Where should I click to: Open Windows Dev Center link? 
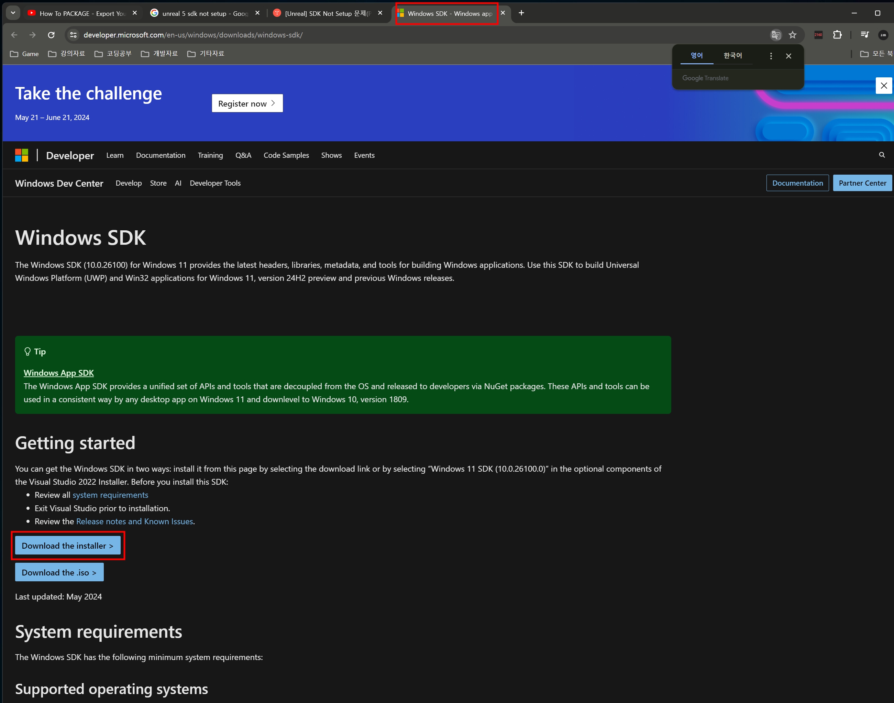point(59,184)
